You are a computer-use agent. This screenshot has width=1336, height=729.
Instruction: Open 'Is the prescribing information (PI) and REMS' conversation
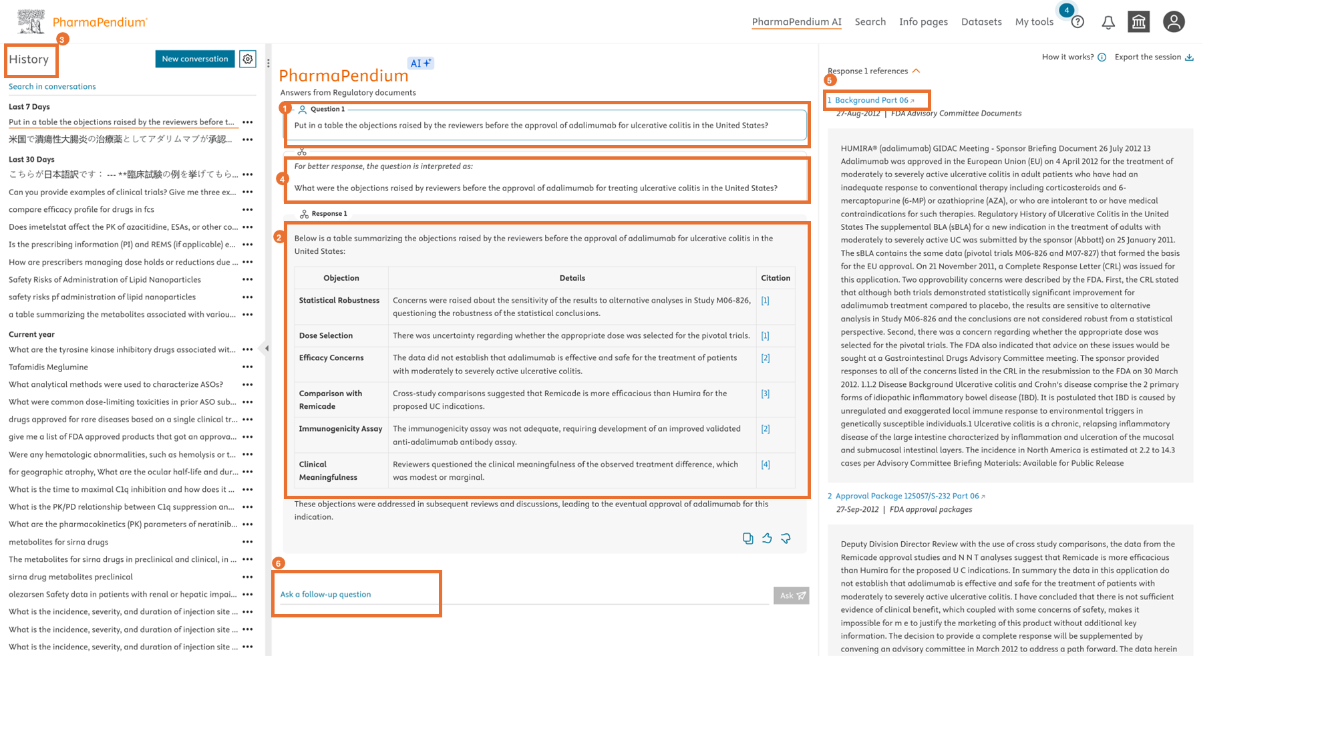122,245
